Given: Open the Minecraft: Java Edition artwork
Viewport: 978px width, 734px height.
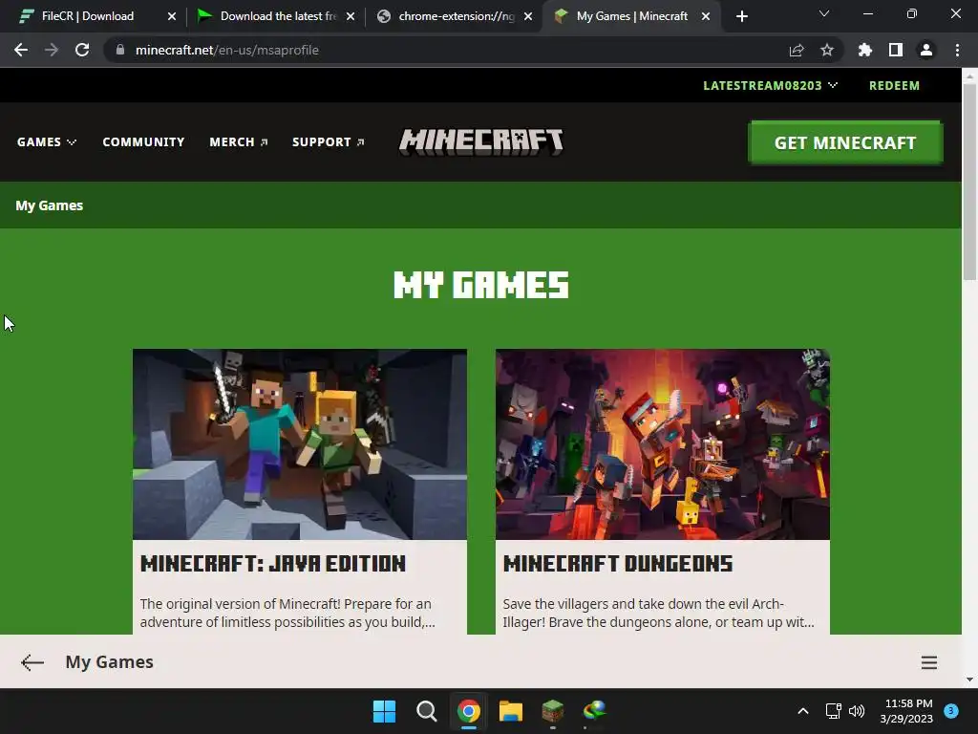Looking at the screenshot, I should [x=299, y=444].
